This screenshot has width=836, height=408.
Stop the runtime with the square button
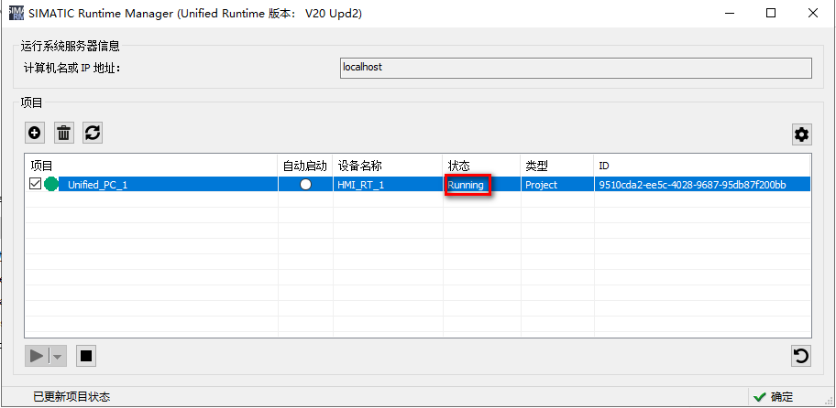85,356
